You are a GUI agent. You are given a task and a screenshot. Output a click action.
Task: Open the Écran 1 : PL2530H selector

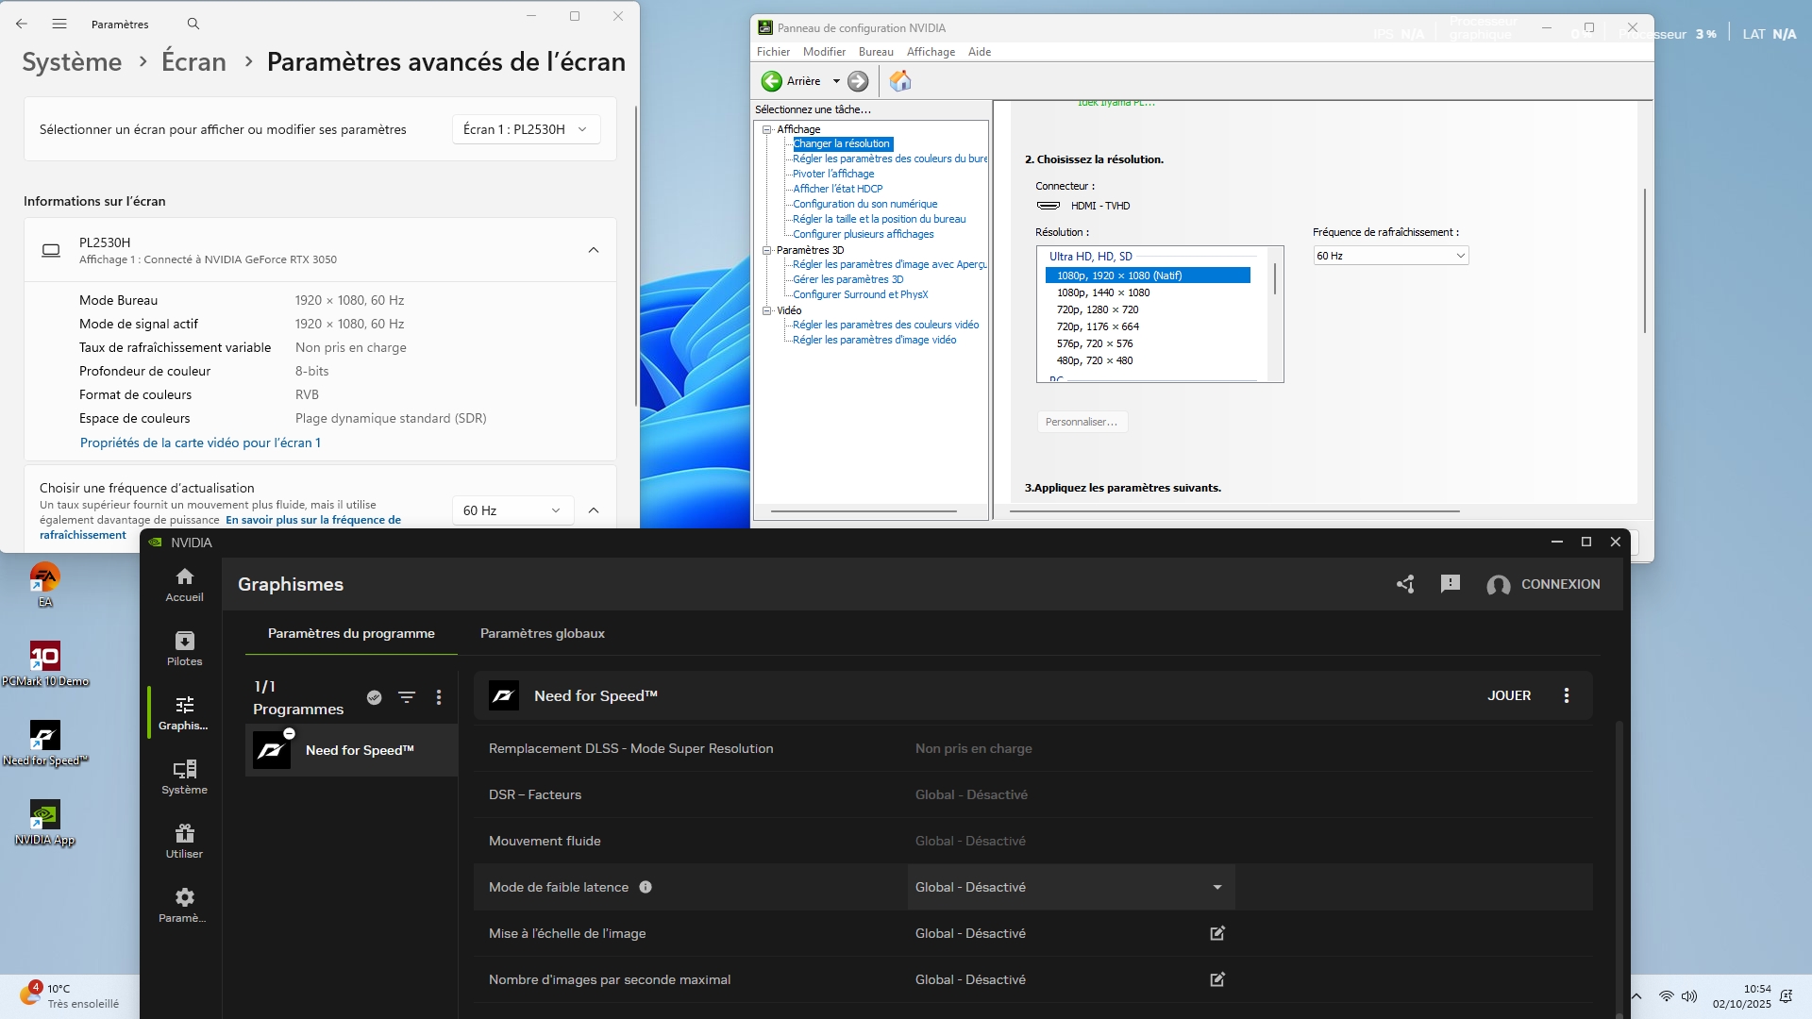point(526,129)
